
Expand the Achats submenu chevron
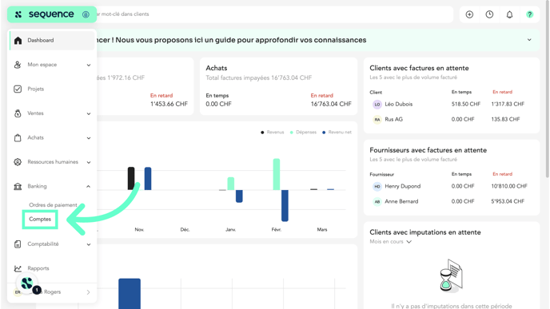pyautogui.click(x=89, y=138)
